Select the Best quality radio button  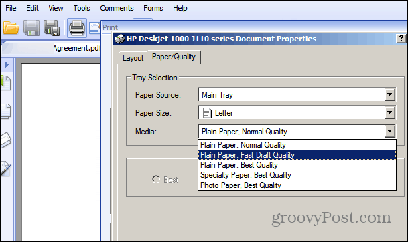(x=156, y=179)
